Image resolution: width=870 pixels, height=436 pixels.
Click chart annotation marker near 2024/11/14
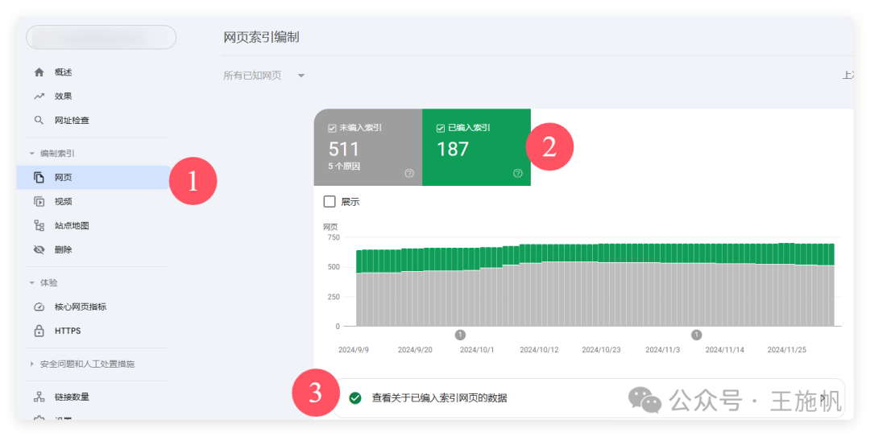point(696,335)
